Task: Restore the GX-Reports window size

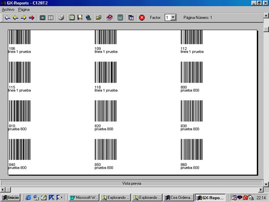Action: 259,3
